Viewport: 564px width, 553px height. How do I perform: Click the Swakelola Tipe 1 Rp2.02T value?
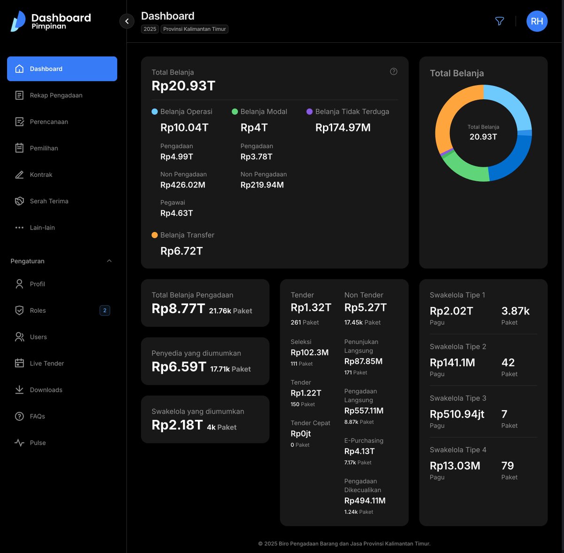[451, 311]
